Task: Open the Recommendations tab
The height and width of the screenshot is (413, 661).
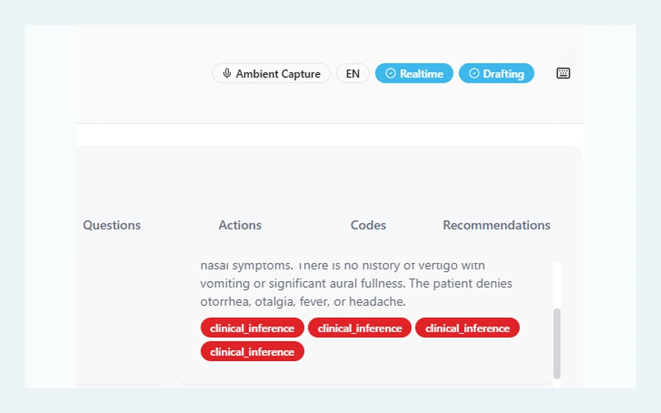Action: point(497,225)
